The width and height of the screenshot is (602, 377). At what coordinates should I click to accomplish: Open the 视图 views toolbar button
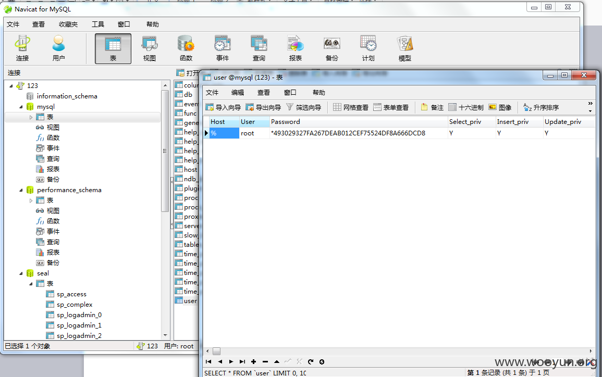(x=150, y=48)
